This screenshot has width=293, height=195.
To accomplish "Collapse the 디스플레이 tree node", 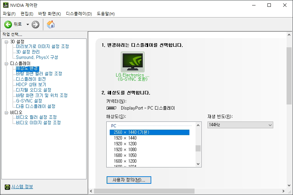I will click(6, 64).
